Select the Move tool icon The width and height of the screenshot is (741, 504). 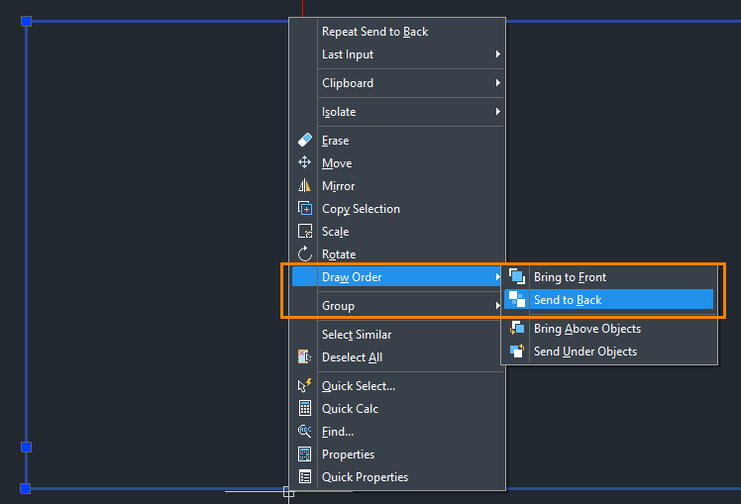tap(305, 162)
